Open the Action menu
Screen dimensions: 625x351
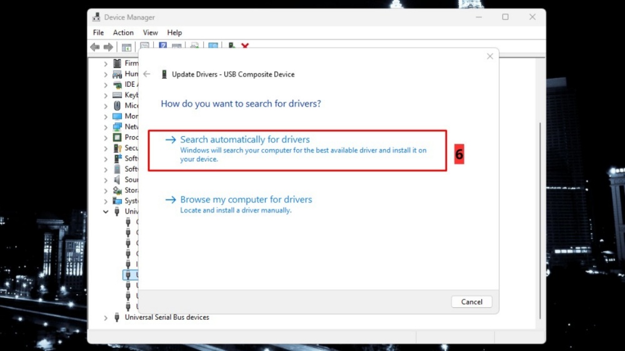pyautogui.click(x=123, y=32)
